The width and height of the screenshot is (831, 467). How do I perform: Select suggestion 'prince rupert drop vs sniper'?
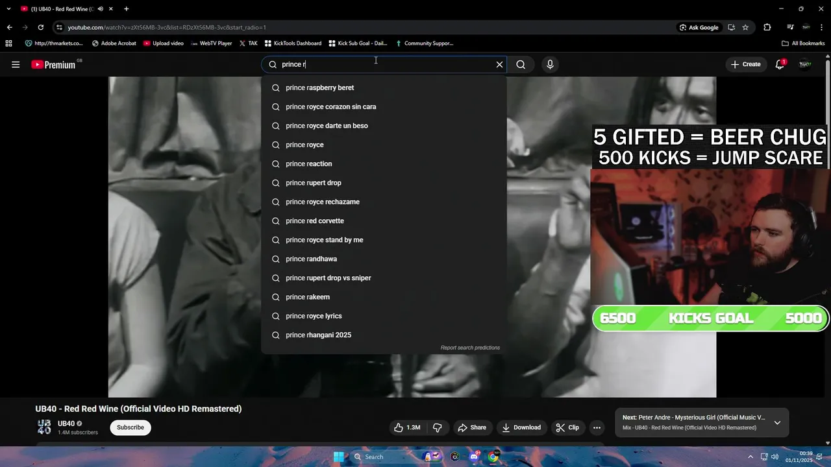pos(384,278)
